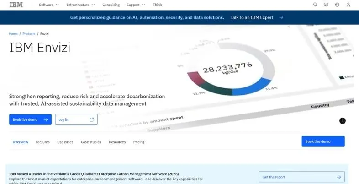Open the globe region selector icon
This screenshot has width=359, height=184.
click(337, 5)
